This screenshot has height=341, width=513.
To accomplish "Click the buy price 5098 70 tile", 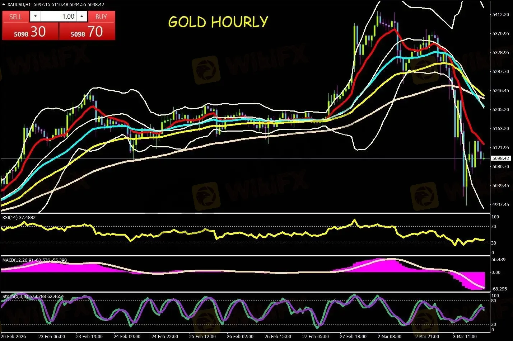I will pos(87,32).
